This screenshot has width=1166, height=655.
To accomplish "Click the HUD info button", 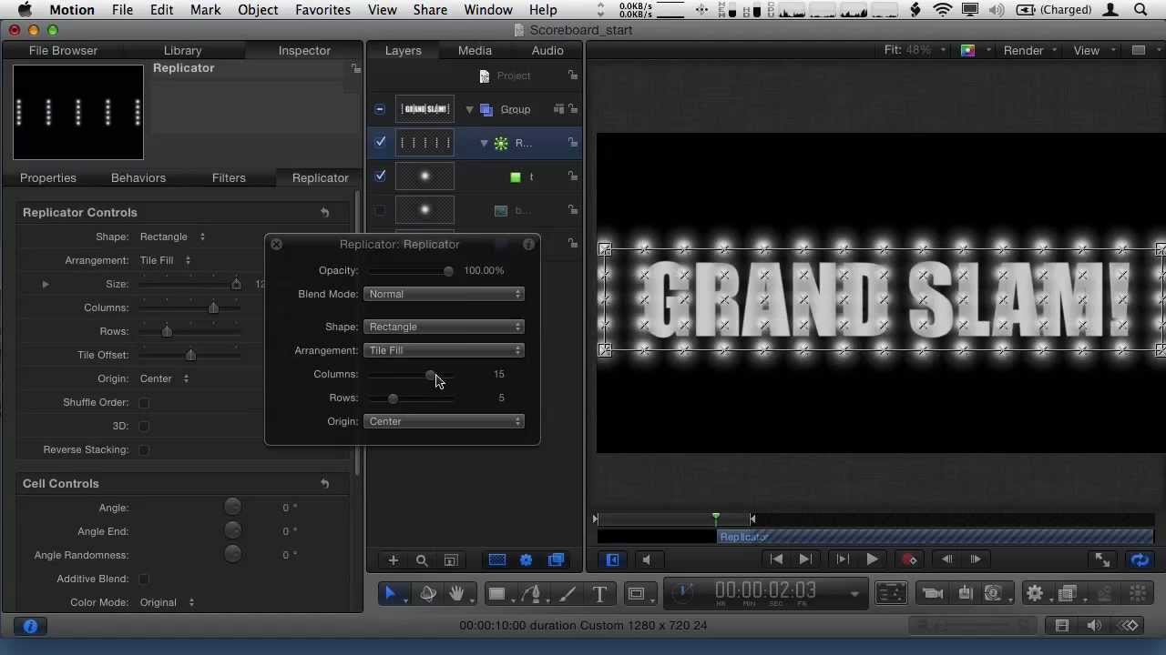I will coord(528,244).
